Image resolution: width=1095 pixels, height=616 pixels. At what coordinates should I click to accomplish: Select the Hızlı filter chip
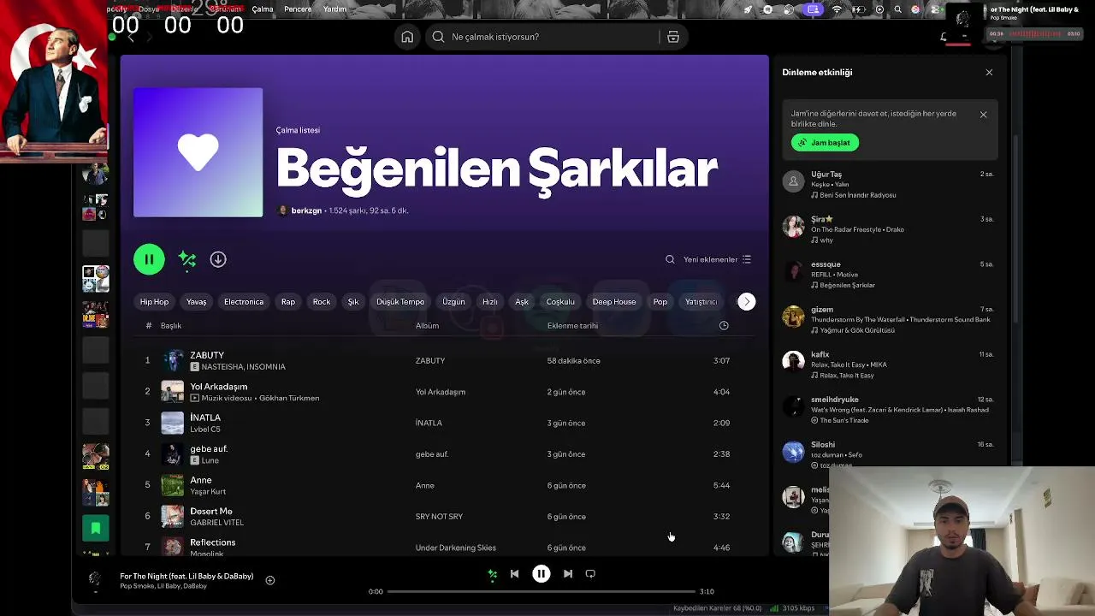tap(490, 302)
